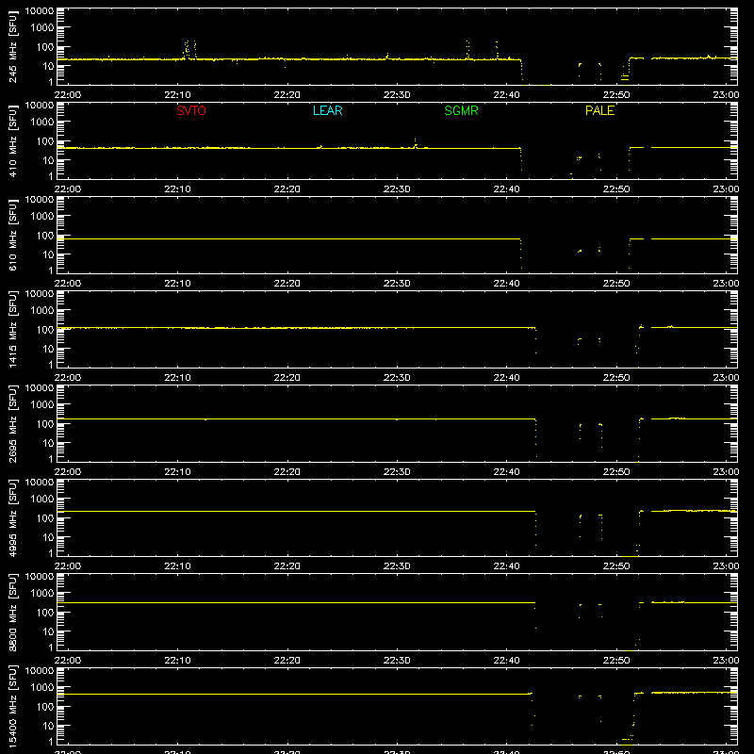Screen dimensions: 754x754
Task: Click the 22:00 tick label of 245 MHz plot
Action: [67, 95]
